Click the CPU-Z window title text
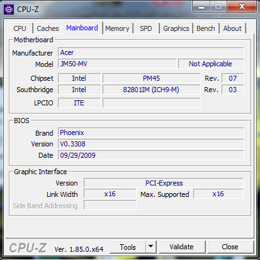This screenshot has height=260, width=260. pos(28,9)
